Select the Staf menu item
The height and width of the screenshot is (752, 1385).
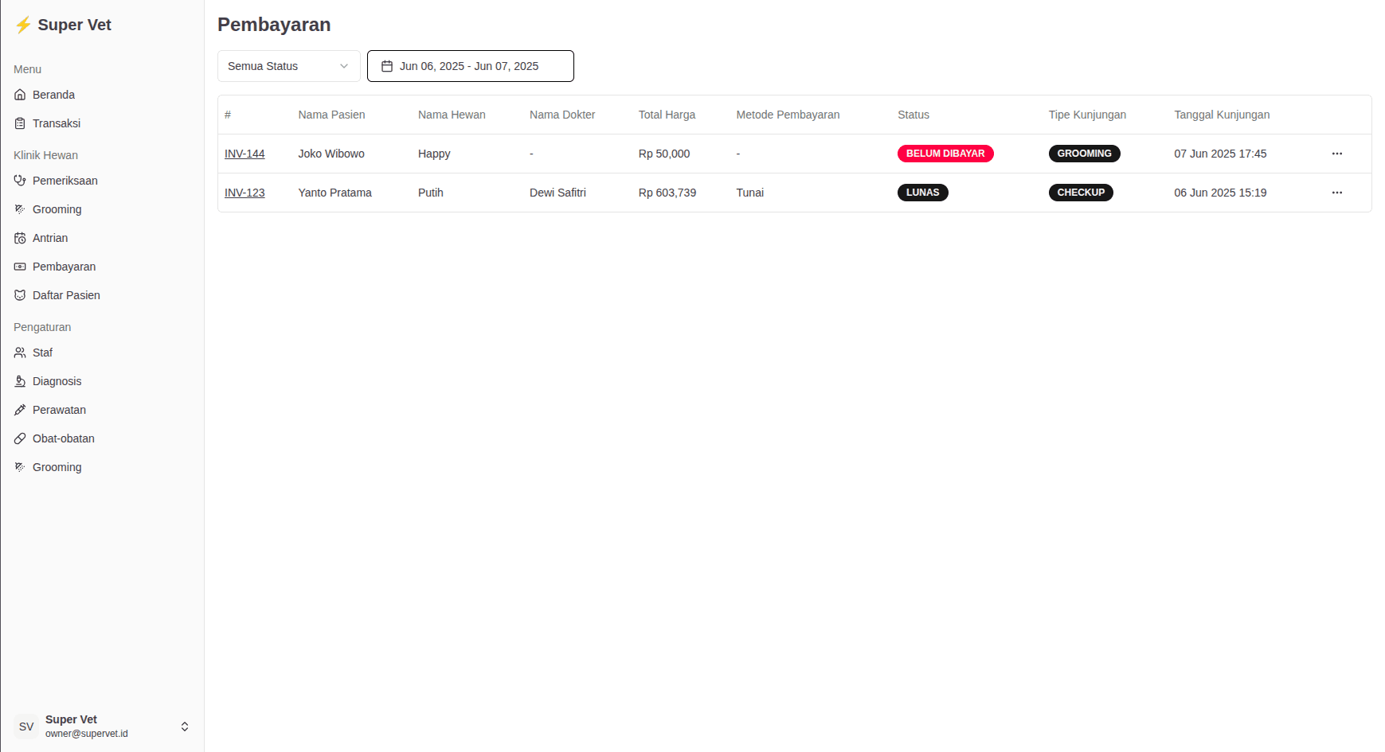(x=41, y=353)
